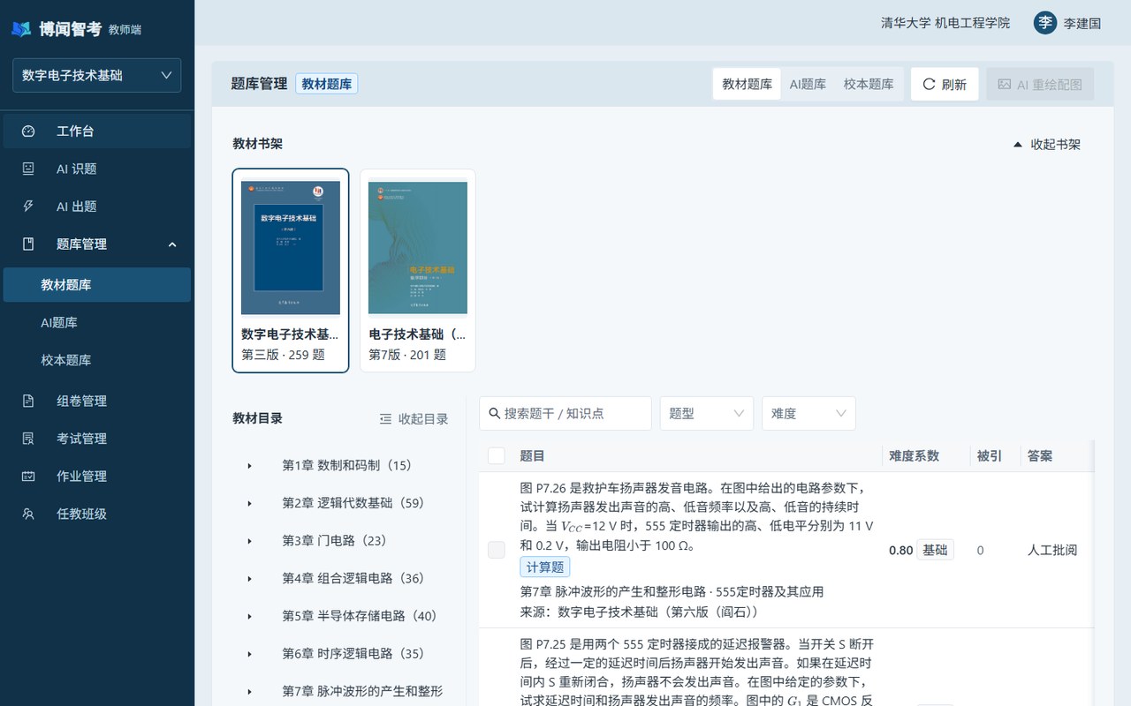Open the 题型 filter dropdown
The height and width of the screenshot is (706, 1131).
(706, 413)
